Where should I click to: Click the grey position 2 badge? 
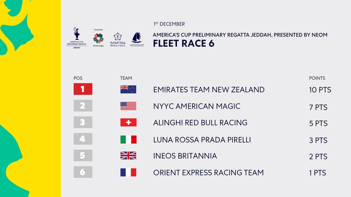(83, 105)
